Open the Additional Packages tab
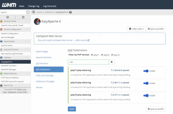The height and width of the screenshot is (114, 173). pyautogui.click(x=45, y=81)
